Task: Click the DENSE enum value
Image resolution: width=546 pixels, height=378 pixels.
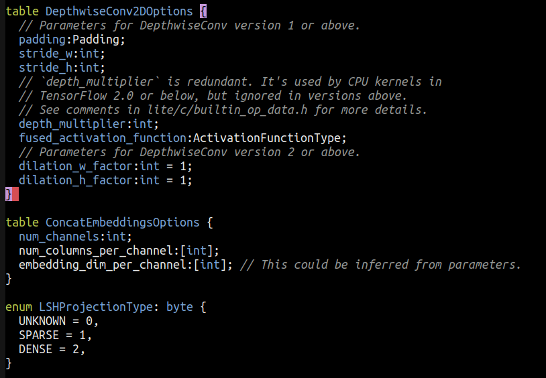Action: pos(36,349)
